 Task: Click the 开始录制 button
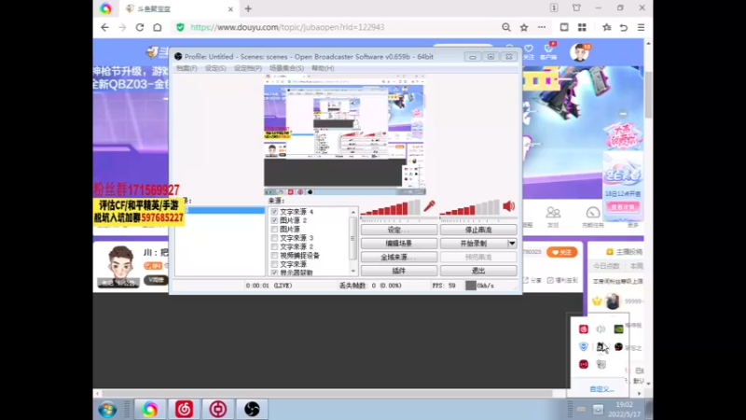point(474,244)
